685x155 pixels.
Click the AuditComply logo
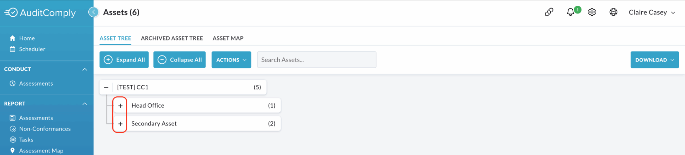click(40, 13)
